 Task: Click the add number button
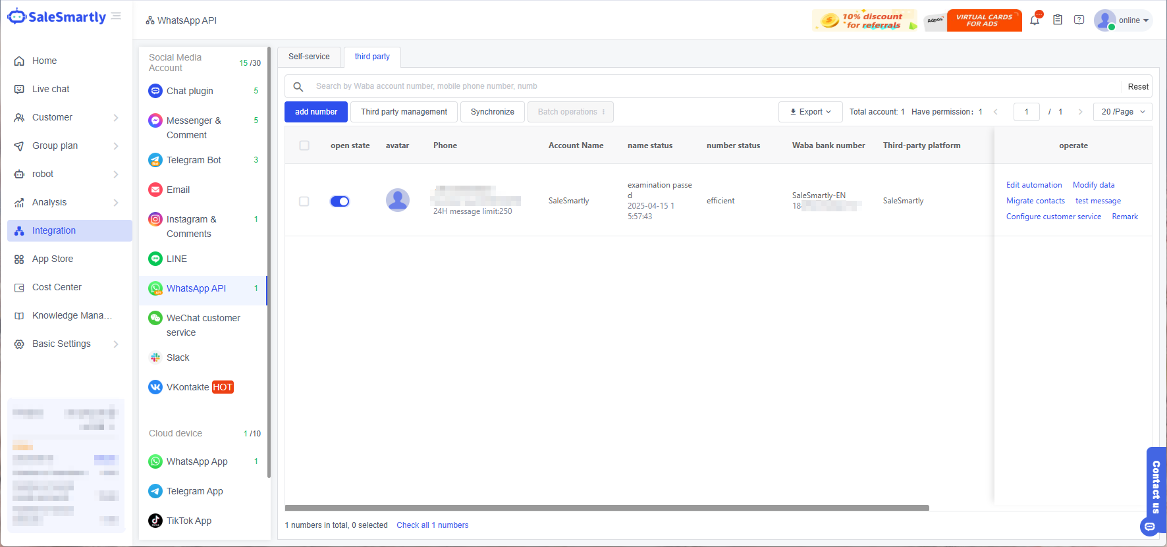[316, 112]
